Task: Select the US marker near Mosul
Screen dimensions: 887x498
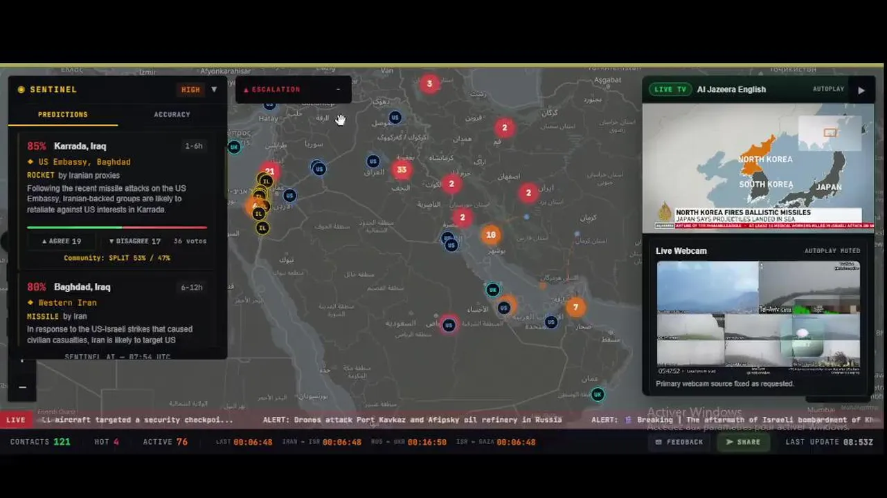Action: tap(395, 118)
